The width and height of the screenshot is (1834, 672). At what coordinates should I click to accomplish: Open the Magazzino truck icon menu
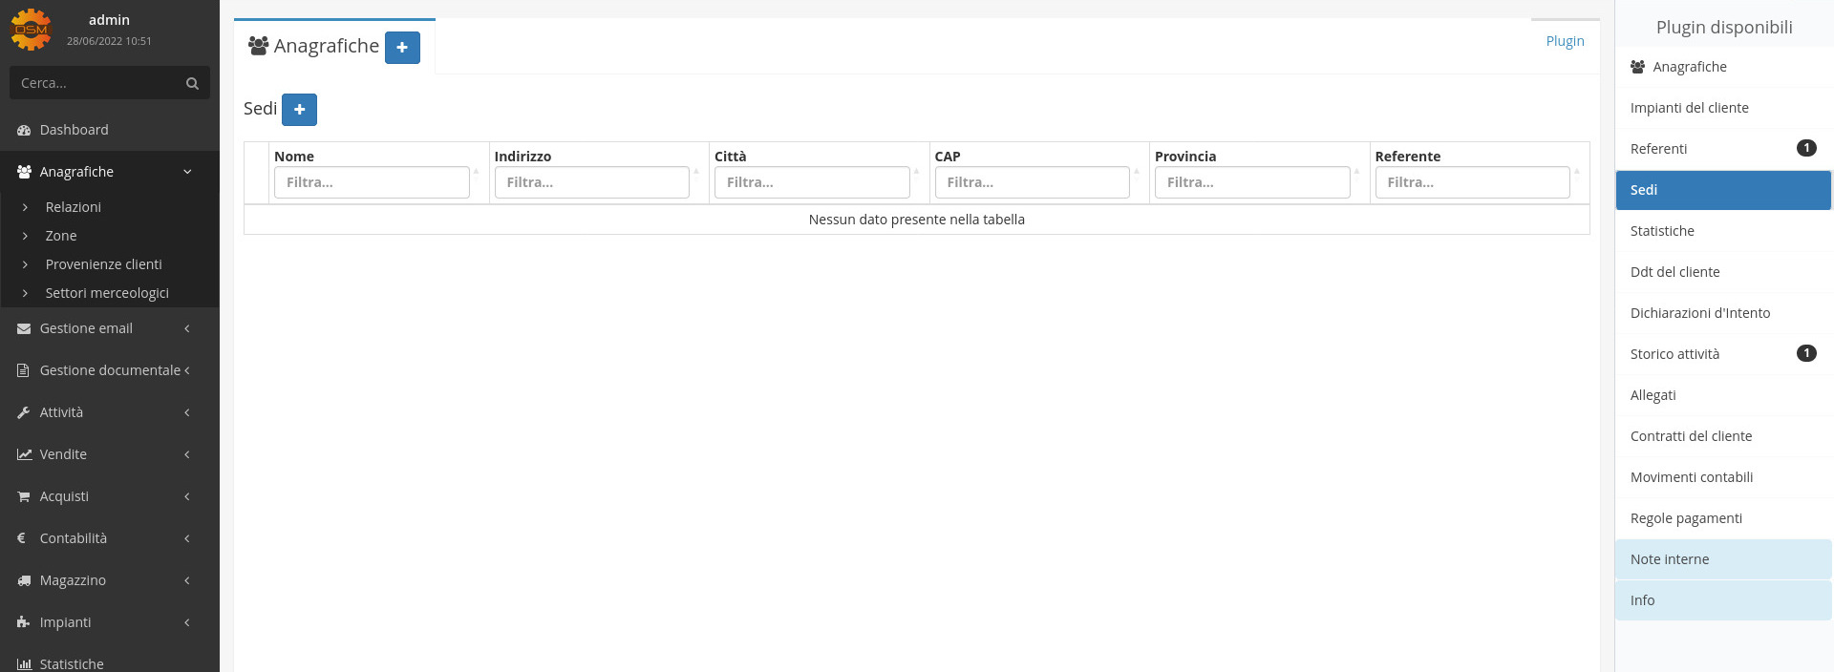[25, 580]
